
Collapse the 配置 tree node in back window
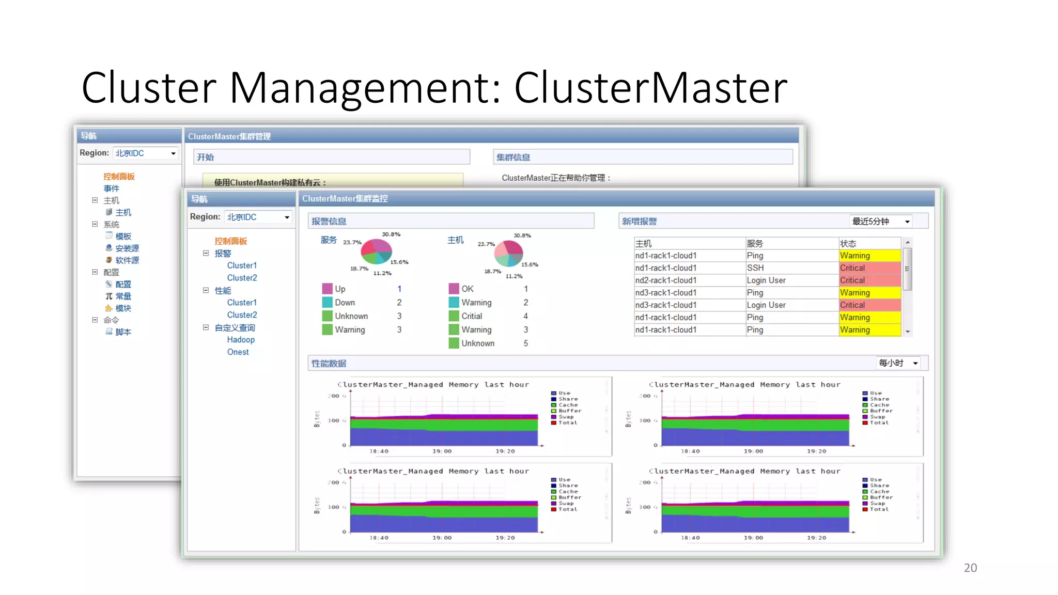(x=95, y=272)
